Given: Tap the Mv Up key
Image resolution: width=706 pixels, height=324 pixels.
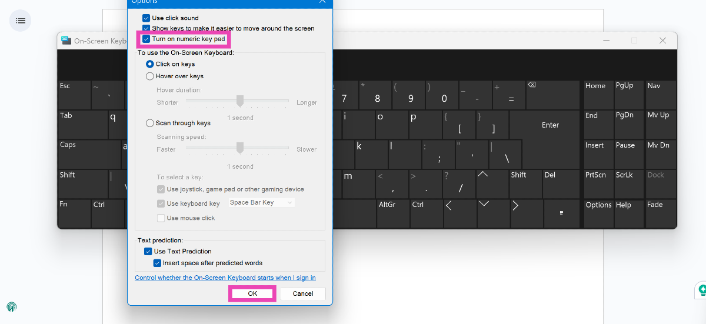Looking at the screenshot, I should point(660,125).
